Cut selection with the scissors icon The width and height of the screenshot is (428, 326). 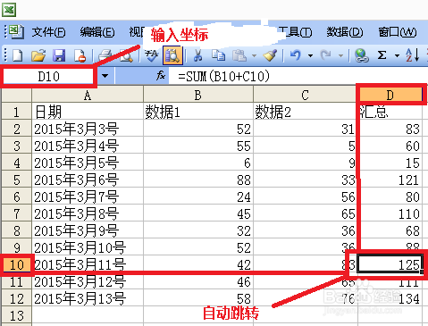coord(197,55)
